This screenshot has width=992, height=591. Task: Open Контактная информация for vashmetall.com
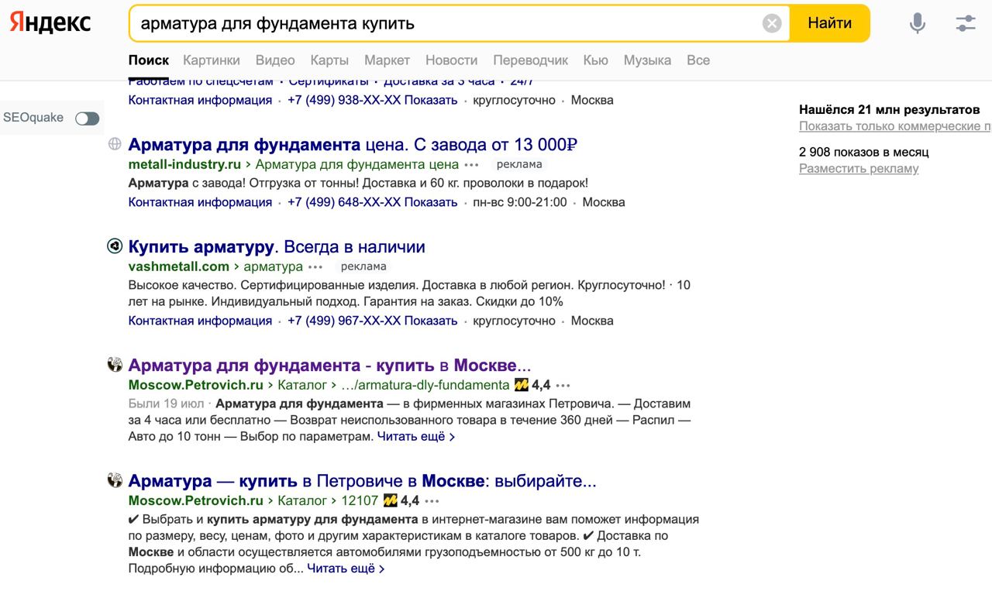coord(200,321)
